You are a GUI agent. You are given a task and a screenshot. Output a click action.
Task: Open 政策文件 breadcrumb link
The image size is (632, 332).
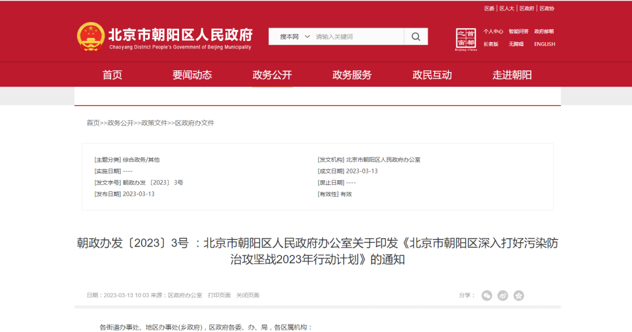[154, 123]
